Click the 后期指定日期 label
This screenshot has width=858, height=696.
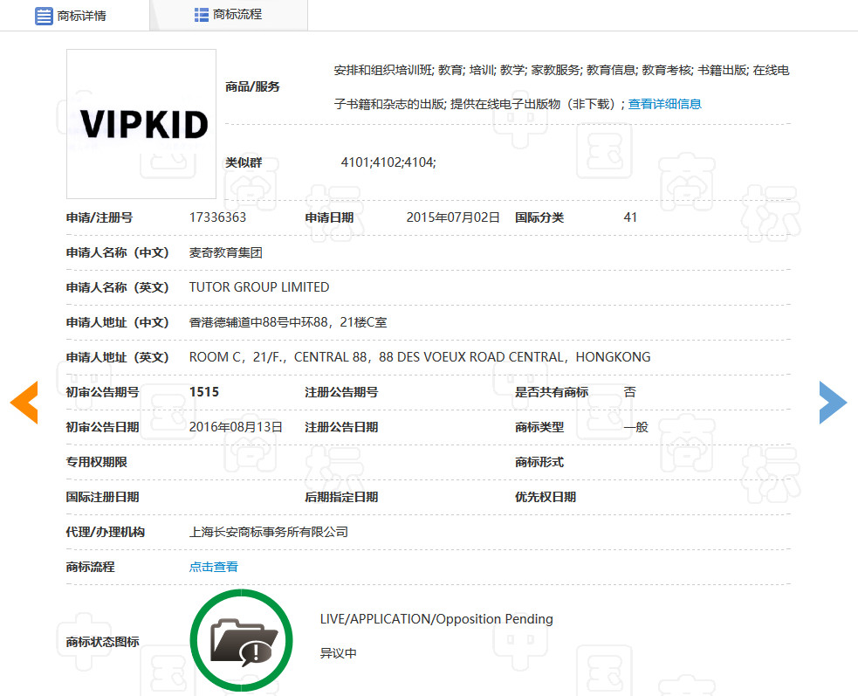tap(341, 497)
